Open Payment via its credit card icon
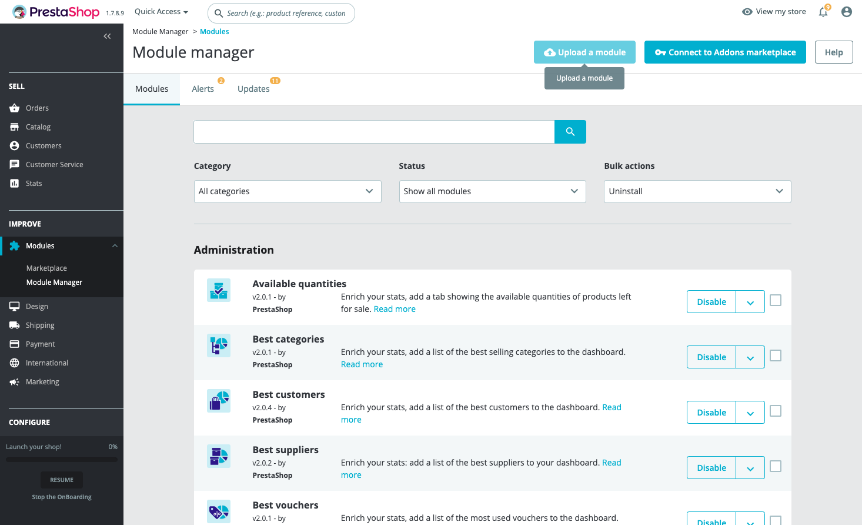862x525 pixels. [x=15, y=344]
